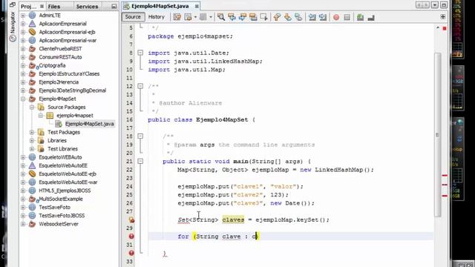The height and width of the screenshot is (267, 475).
Task: Open the Navigator side tab
Action: coord(13,27)
